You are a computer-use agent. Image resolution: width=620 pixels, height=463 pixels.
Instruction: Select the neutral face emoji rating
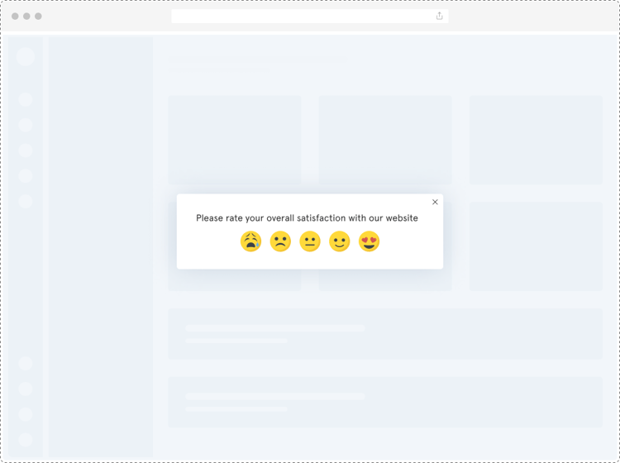point(310,241)
